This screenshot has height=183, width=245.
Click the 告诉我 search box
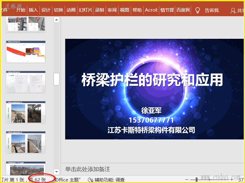(212, 10)
